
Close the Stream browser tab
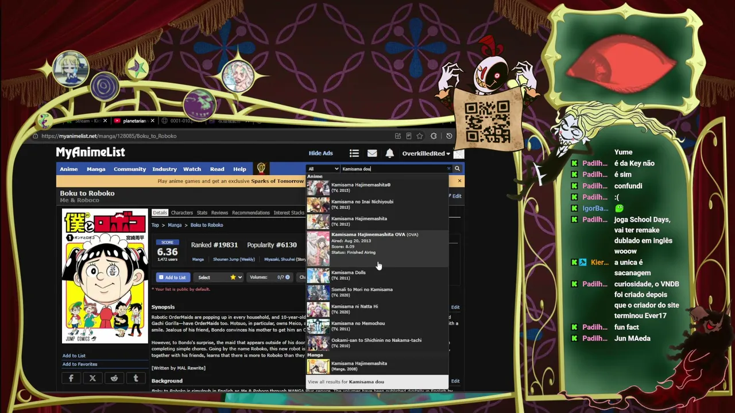coord(105,121)
